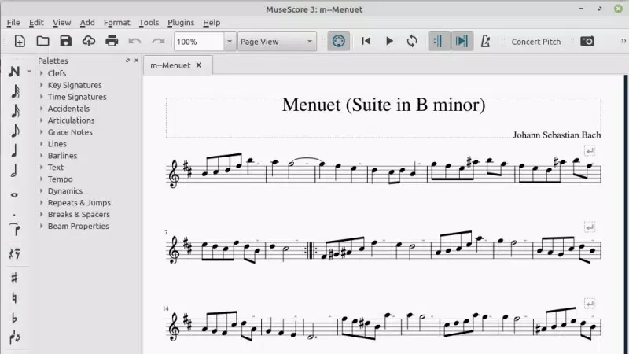Open note input mode dropdown arrow
The image size is (629, 354).
click(x=29, y=72)
